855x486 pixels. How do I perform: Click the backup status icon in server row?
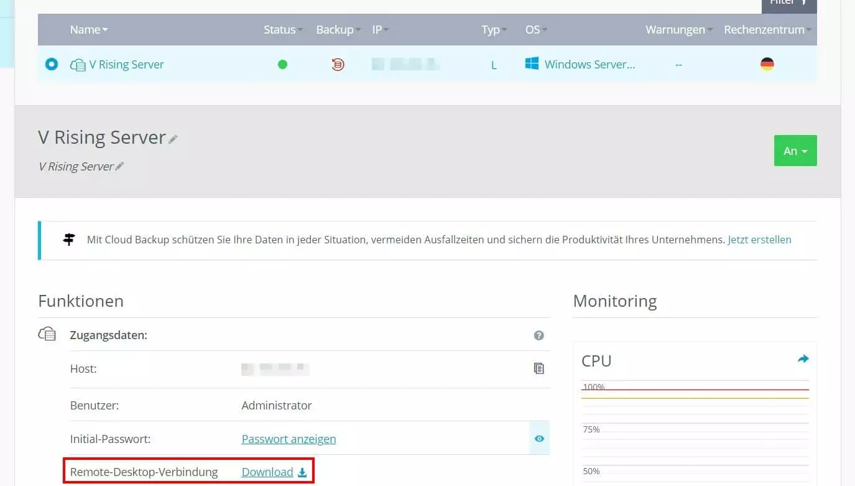point(338,64)
